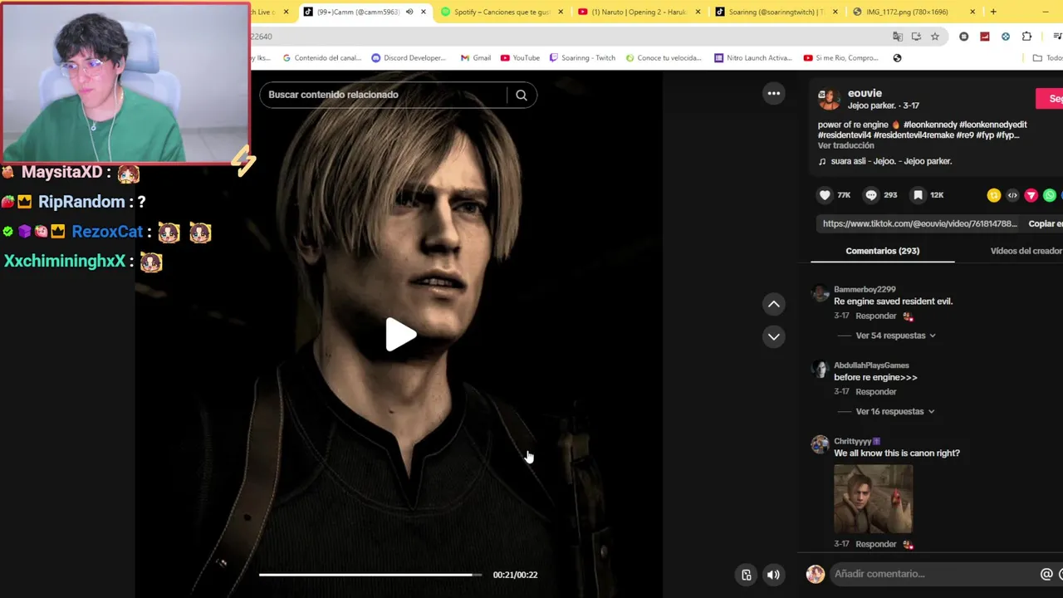The image size is (1063, 598).
Task: Click 'Ver traducción' under the caption
Action: (x=845, y=145)
